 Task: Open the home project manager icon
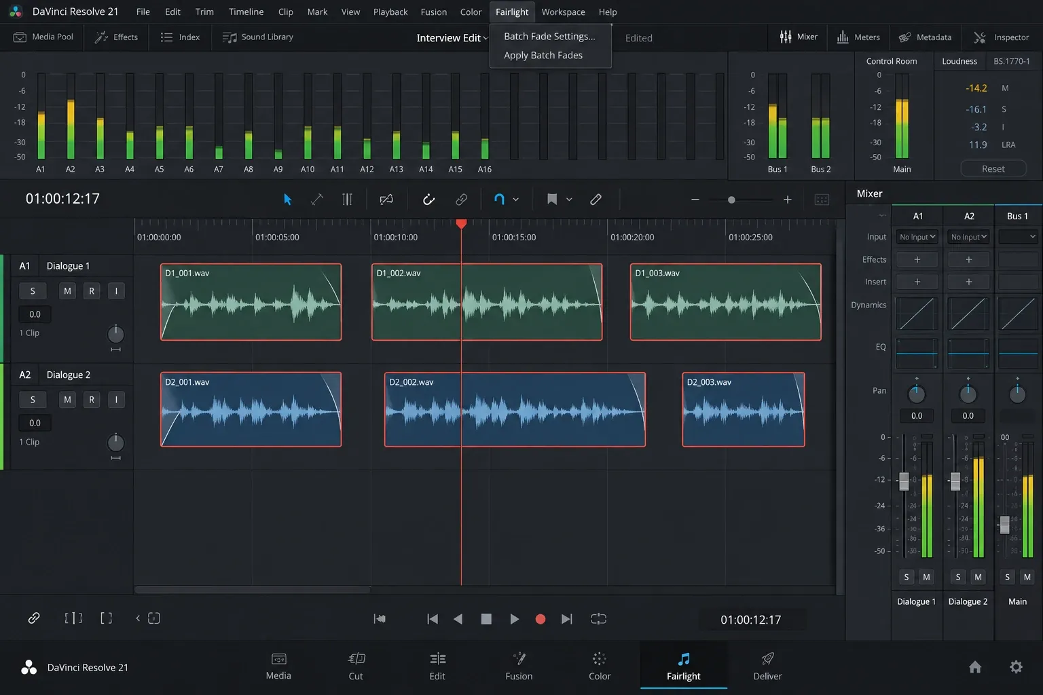(975, 667)
